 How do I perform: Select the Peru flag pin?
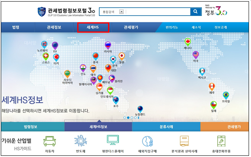click(x=212, y=87)
